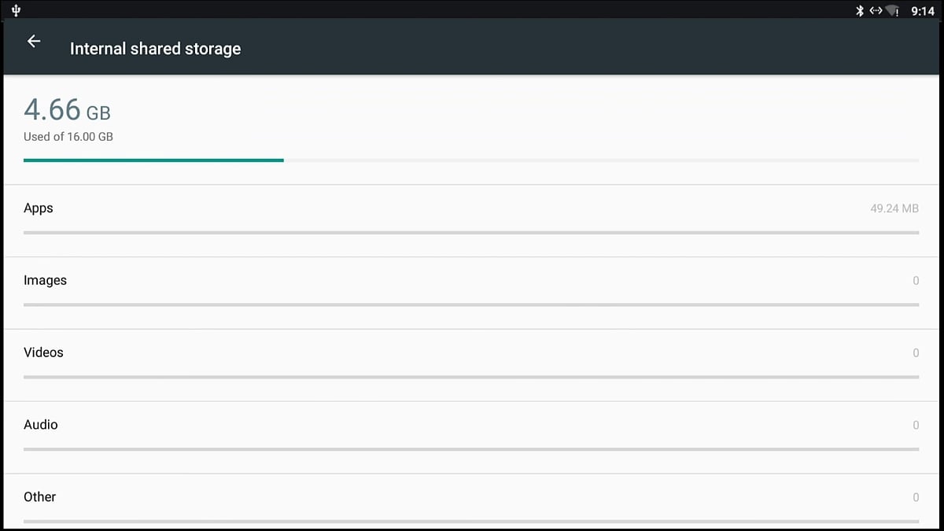The width and height of the screenshot is (944, 531).
Task: Click the 4.66 GB used figure
Action: point(67,110)
